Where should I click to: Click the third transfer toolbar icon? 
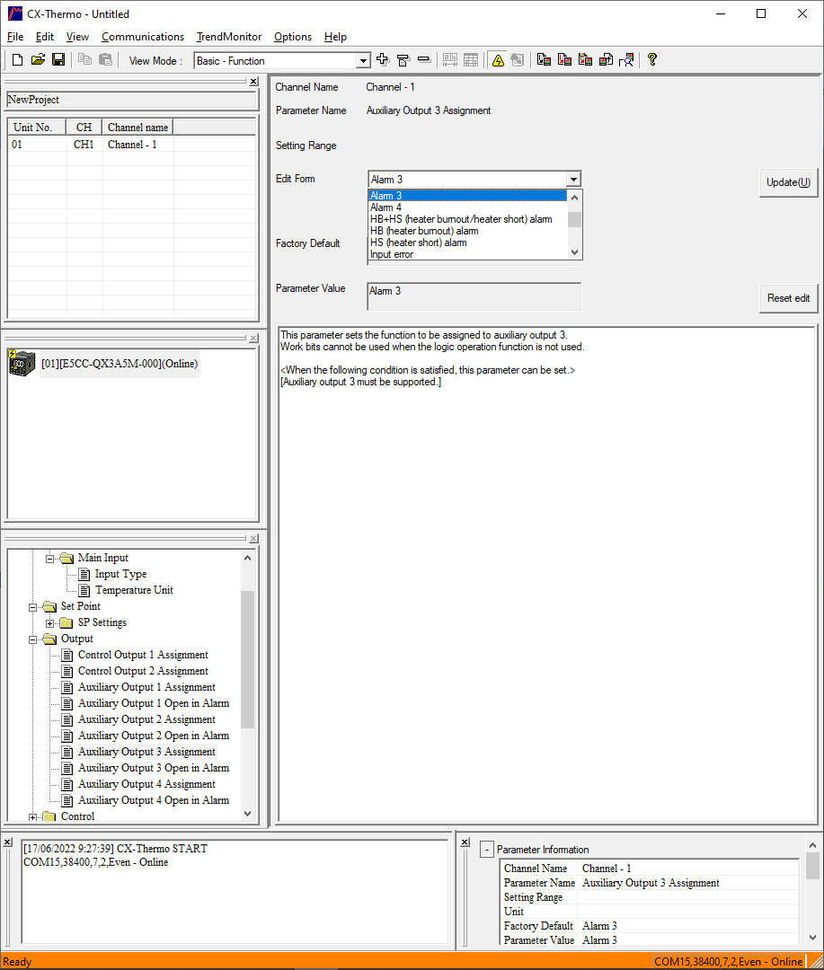(585, 60)
